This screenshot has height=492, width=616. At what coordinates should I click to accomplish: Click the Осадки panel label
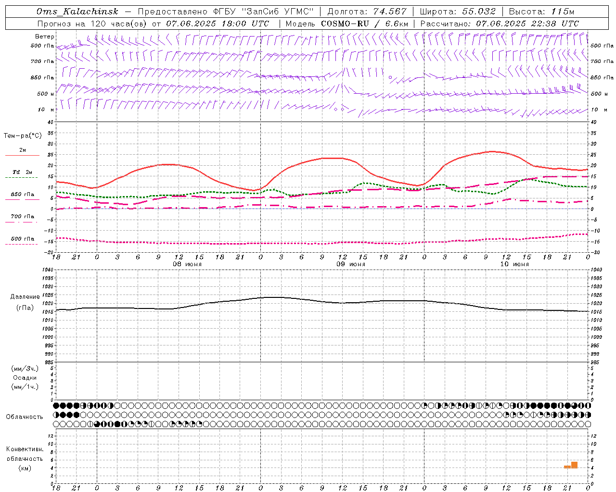[x=25, y=378]
